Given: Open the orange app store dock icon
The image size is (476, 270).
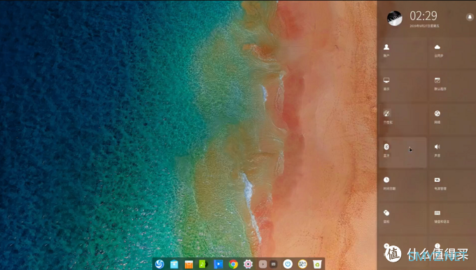Looking at the screenshot, I should pyautogui.click(x=189, y=264).
